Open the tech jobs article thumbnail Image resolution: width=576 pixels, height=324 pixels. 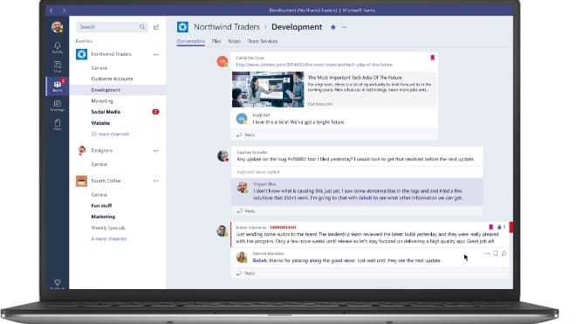tap(268, 89)
